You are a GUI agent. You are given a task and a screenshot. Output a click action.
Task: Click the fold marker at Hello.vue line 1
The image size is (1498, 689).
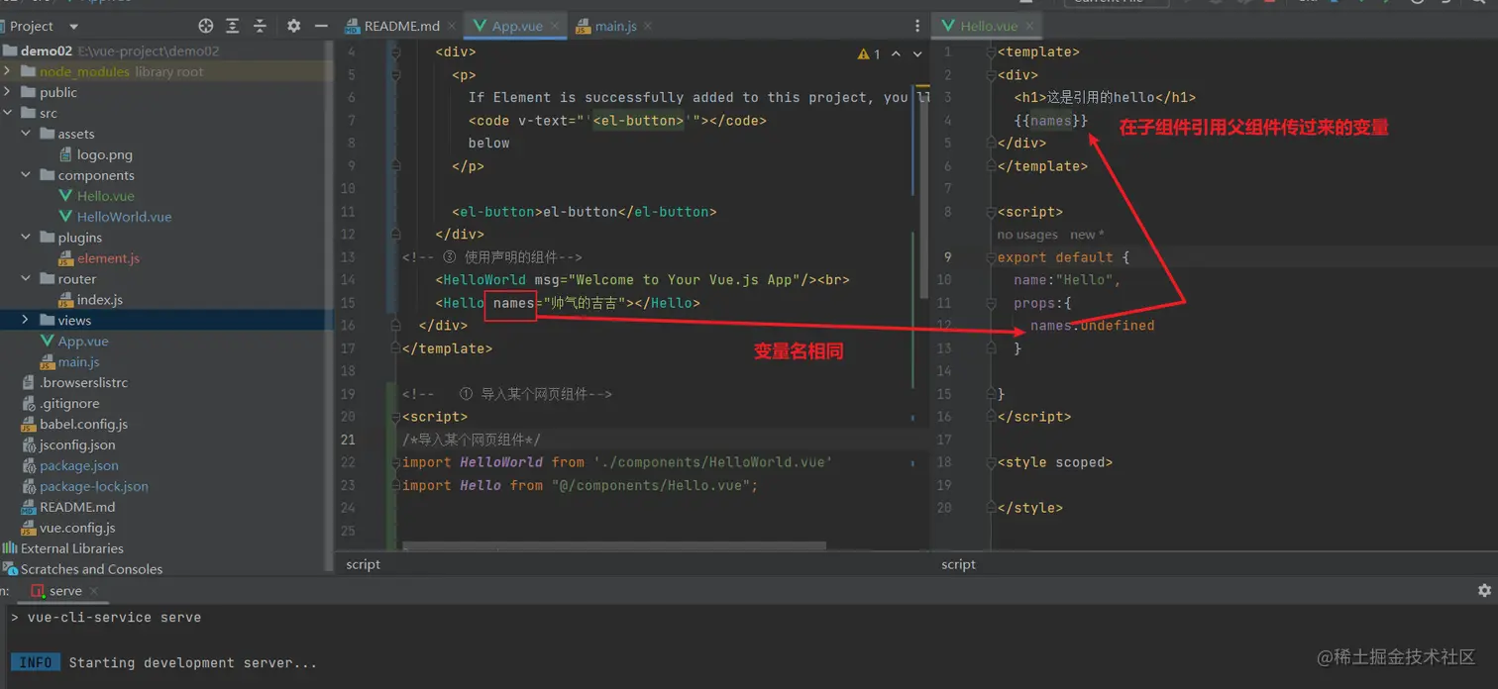992,51
